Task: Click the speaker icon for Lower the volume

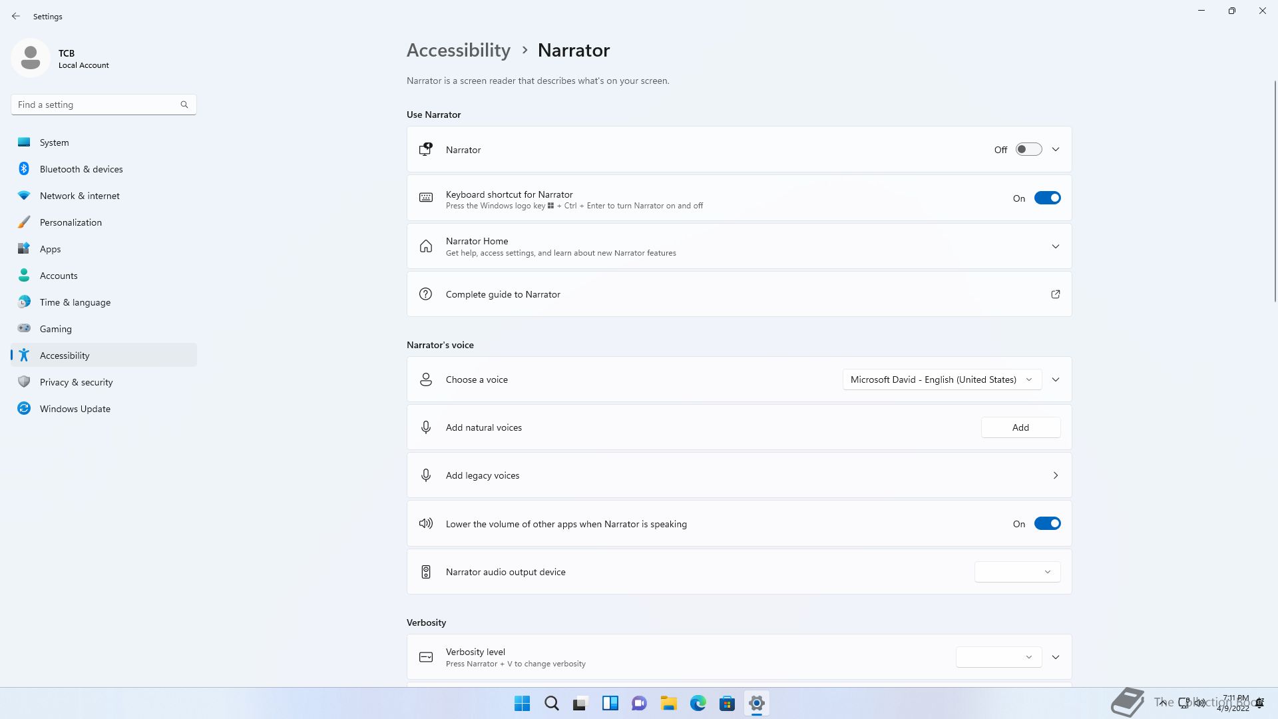Action: pos(426,524)
